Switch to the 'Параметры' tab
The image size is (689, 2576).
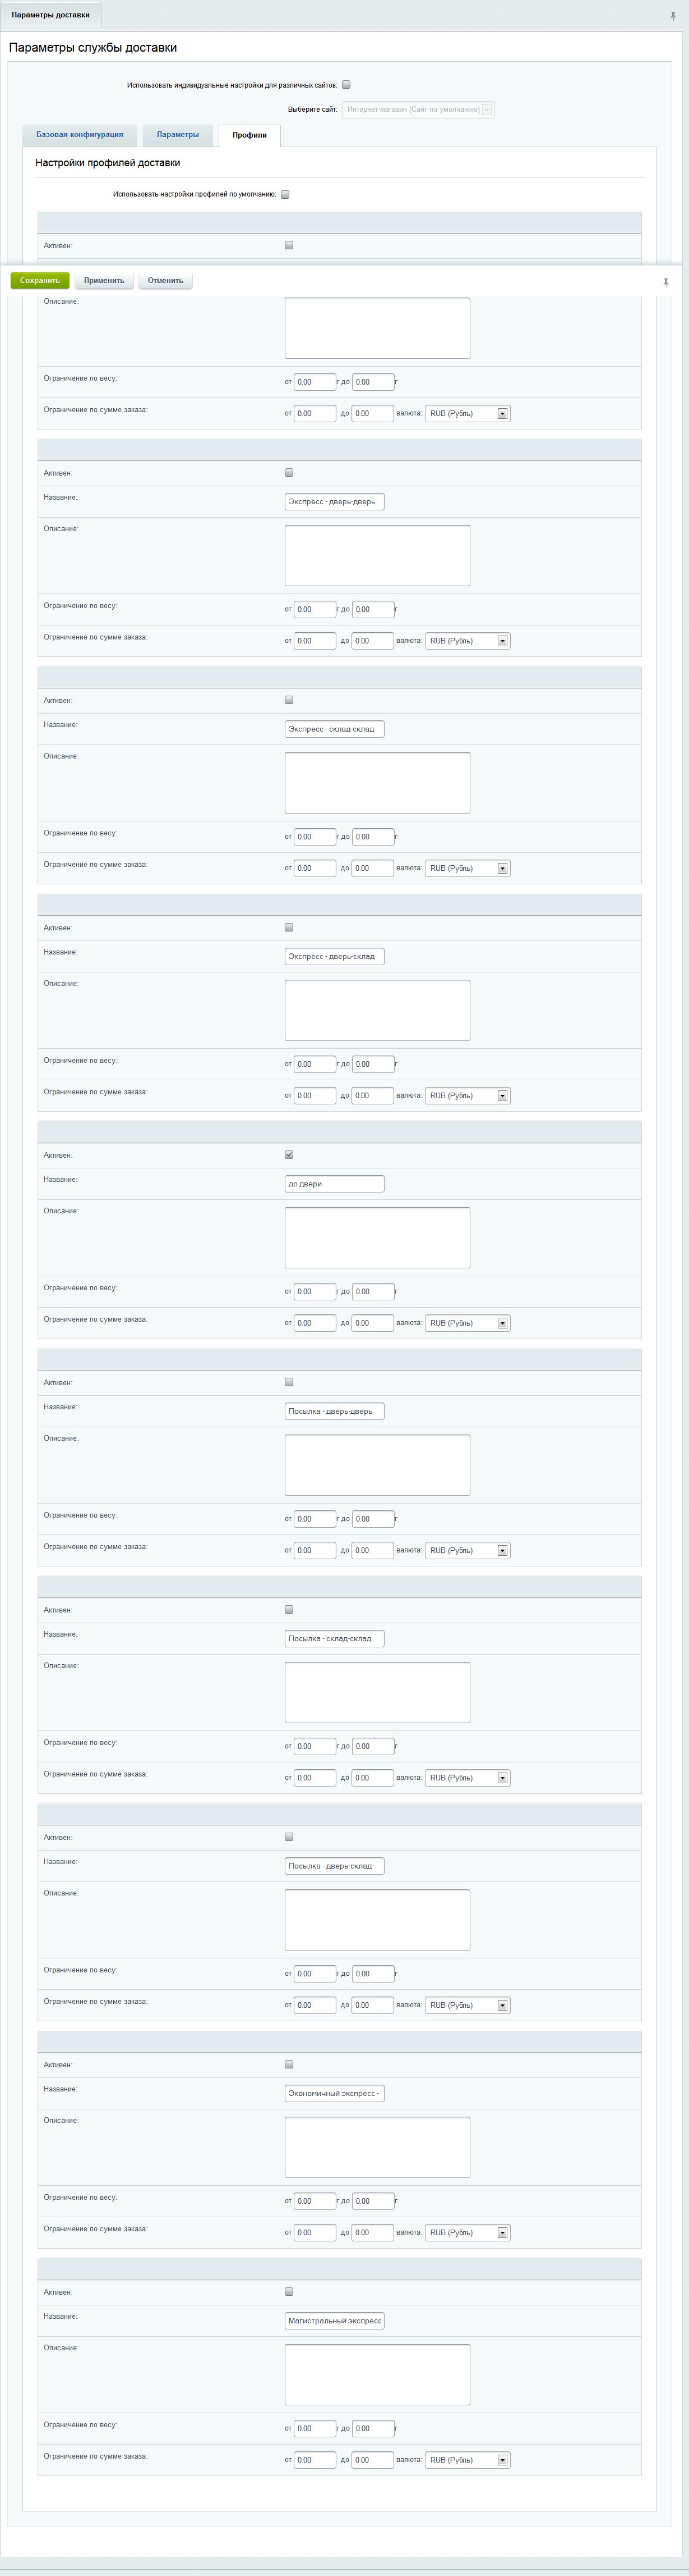(178, 135)
